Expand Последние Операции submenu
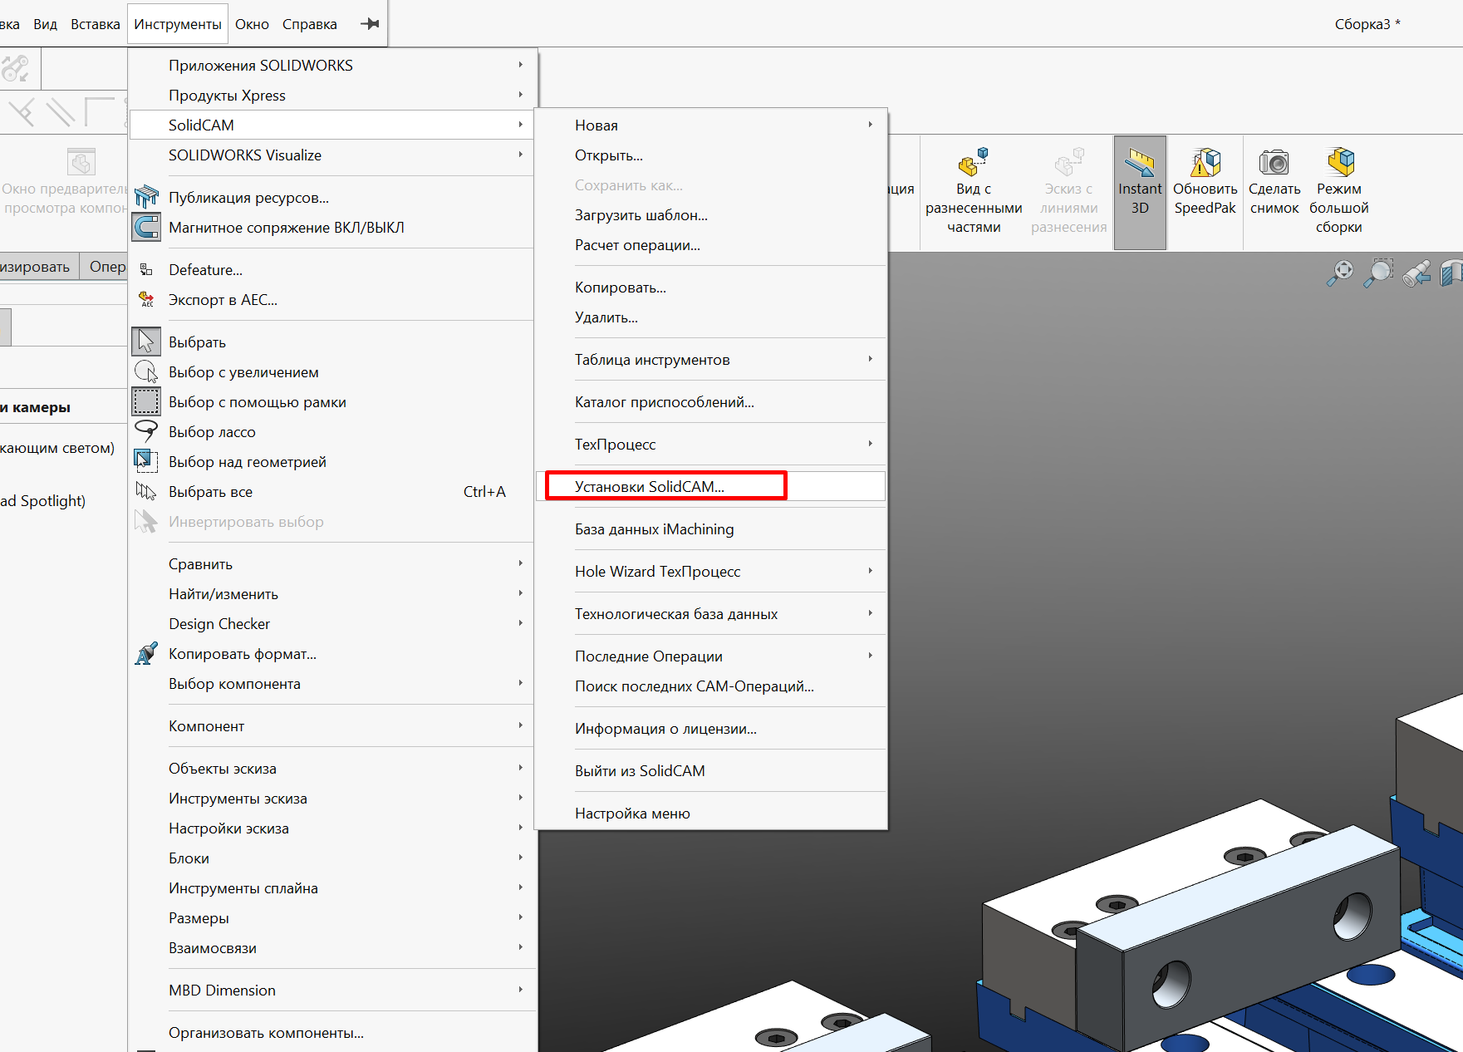The height and width of the screenshot is (1052, 1463). click(711, 656)
